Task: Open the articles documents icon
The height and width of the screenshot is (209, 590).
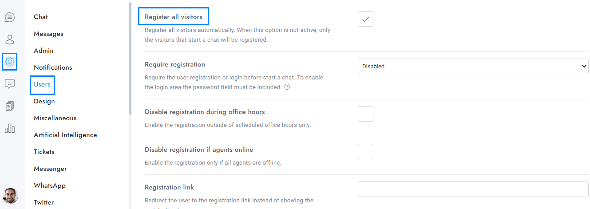Action: click(10, 106)
